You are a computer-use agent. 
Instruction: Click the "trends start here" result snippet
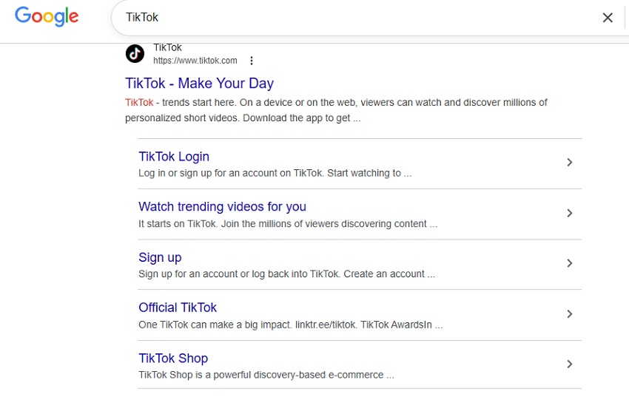(337, 110)
